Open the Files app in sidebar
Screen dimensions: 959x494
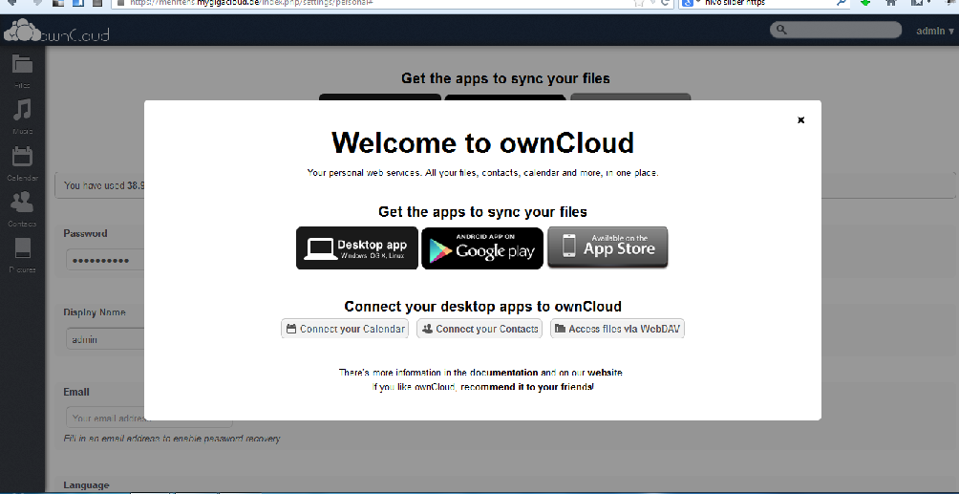pyautogui.click(x=22, y=71)
